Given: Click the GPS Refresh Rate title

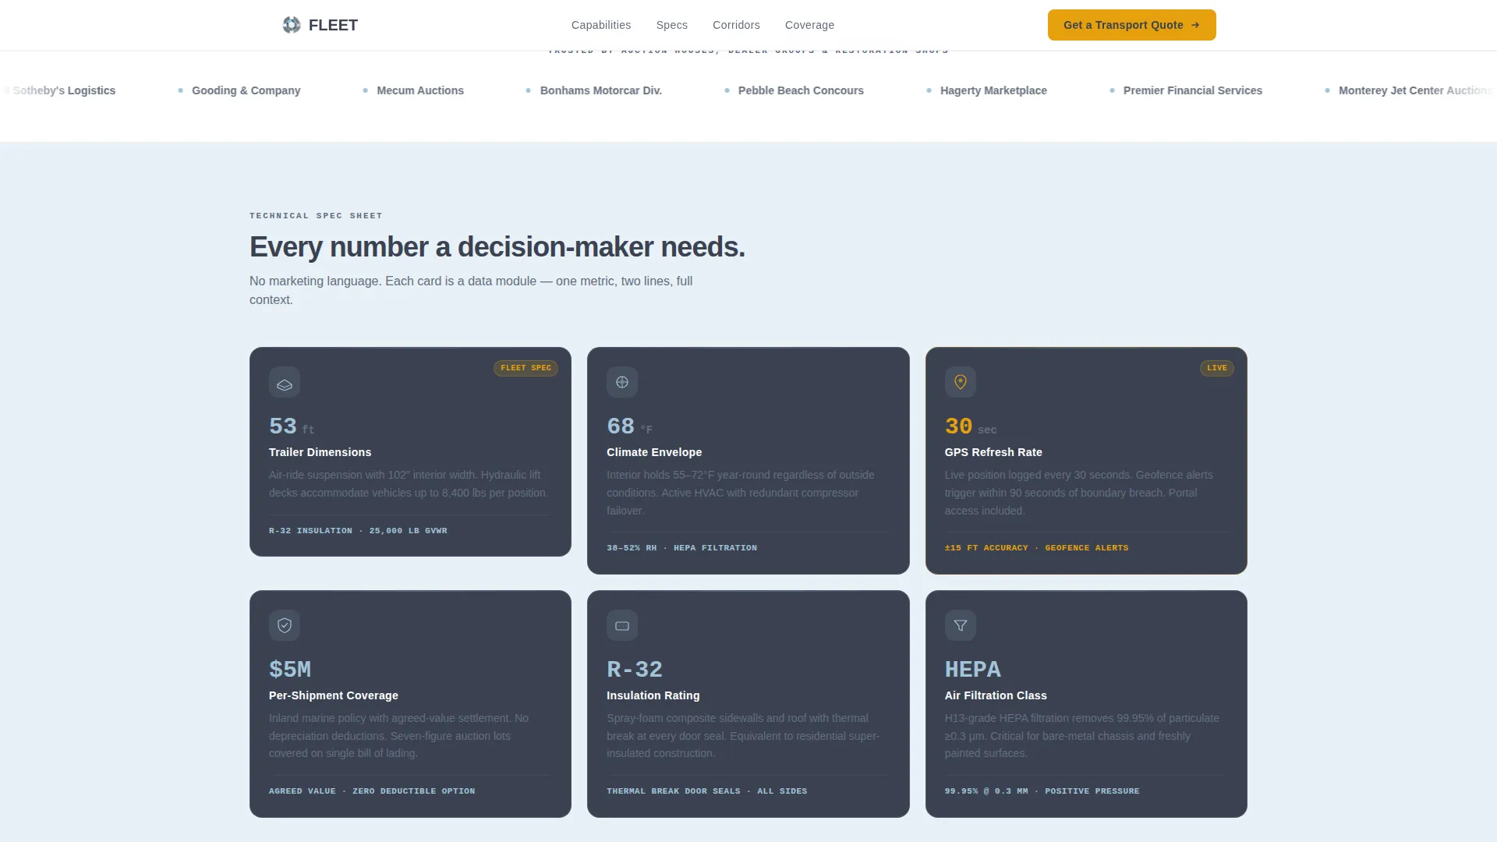Looking at the screenshot, I should pyautogui.click(x=993, y=452).
